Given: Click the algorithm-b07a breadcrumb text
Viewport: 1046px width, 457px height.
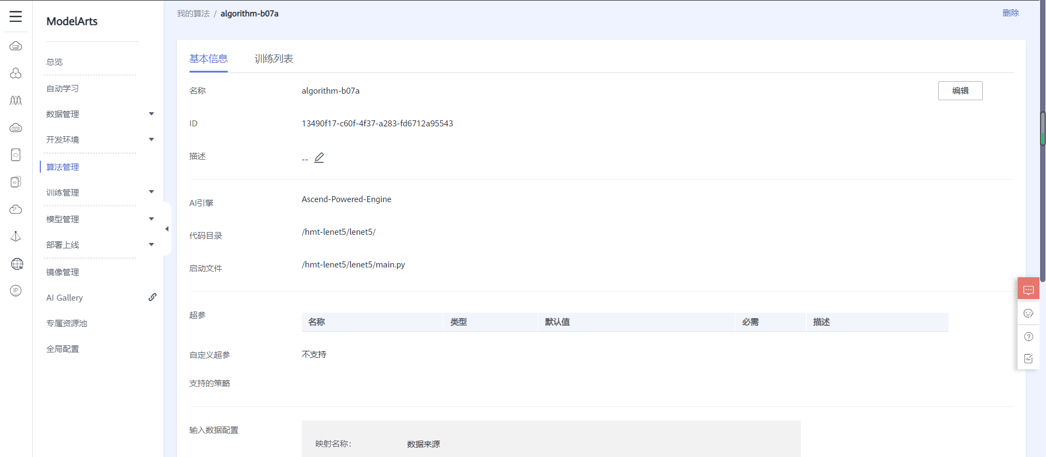Looking at the screenshot, I should tap(250, 14).
